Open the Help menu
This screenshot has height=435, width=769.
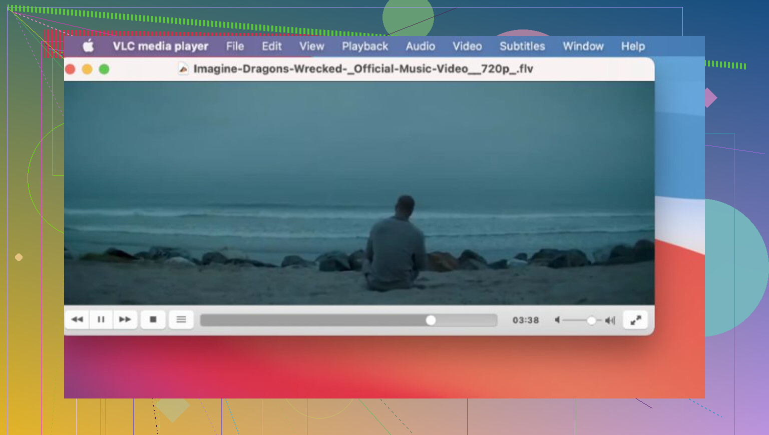coord(633,46)
